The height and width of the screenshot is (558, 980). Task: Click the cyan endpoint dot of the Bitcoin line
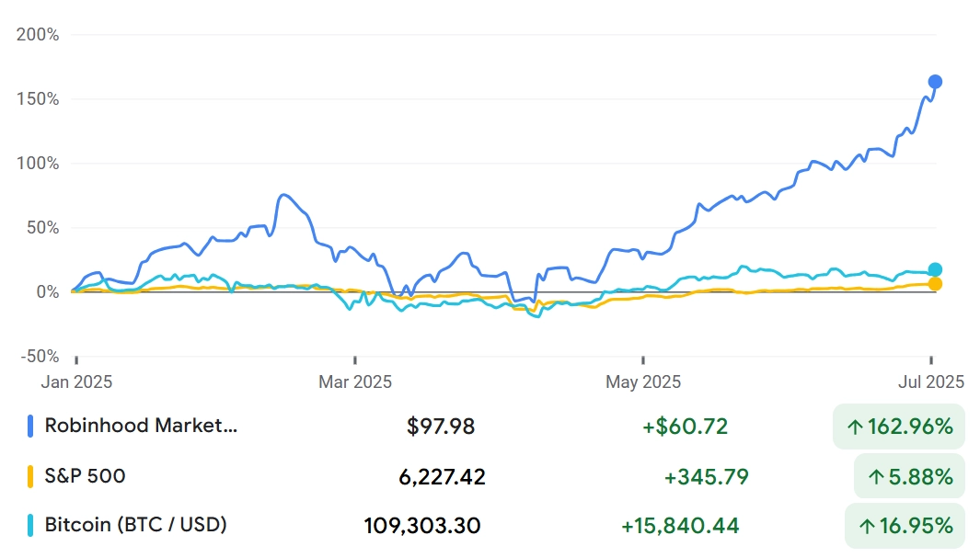click(935, 269)
